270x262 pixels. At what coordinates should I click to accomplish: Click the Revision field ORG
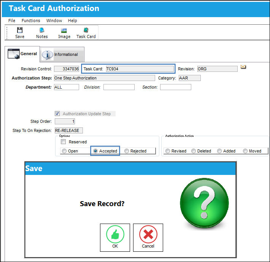coord(217,69)
